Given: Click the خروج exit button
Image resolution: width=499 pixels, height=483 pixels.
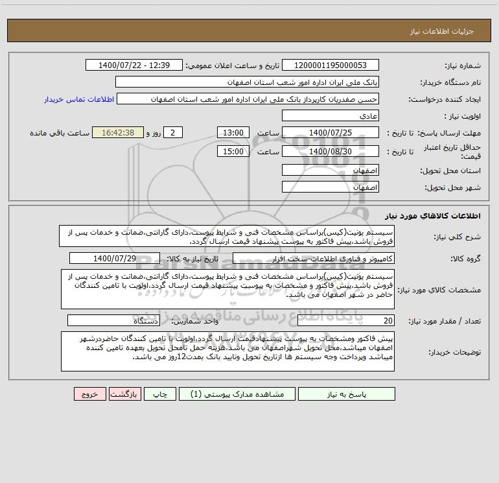Looking at the screenshot, I should 89,394.
